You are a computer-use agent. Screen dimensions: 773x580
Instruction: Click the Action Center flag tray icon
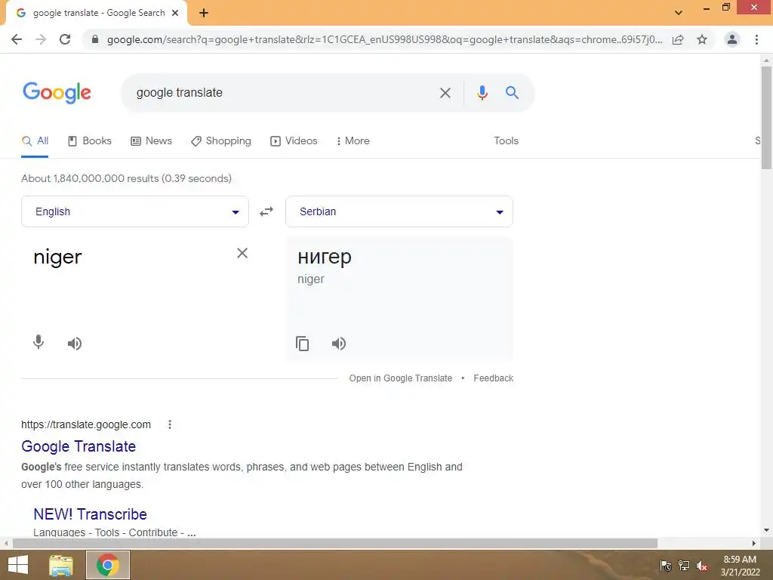(666, 566)
